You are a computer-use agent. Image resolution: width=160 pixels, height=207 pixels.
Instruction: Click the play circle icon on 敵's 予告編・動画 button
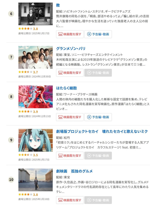89,34
